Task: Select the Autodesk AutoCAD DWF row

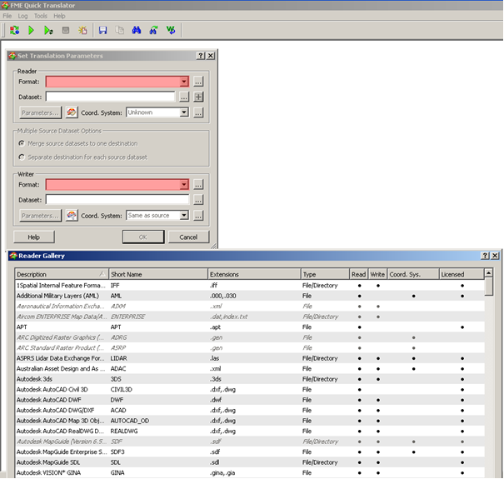Action: [x=57, y=400]
